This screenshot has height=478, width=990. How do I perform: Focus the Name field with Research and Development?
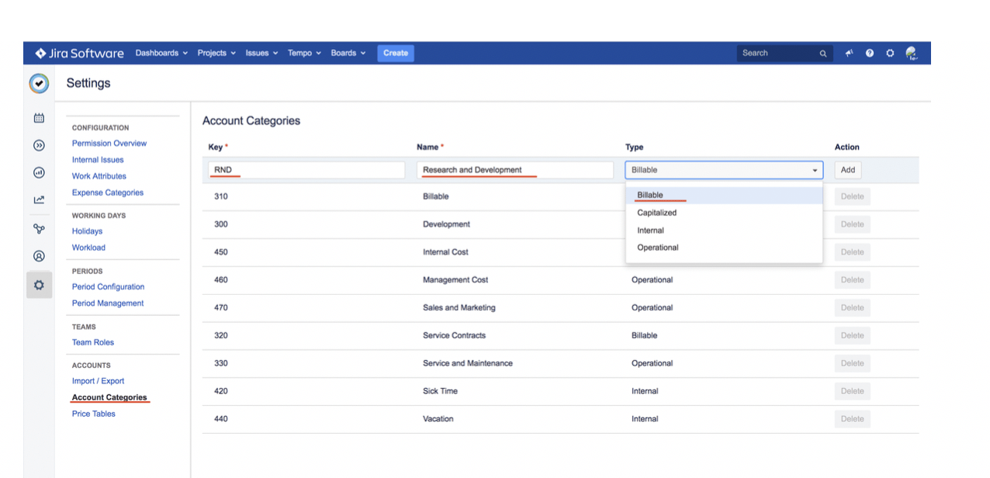pos(515,170)
